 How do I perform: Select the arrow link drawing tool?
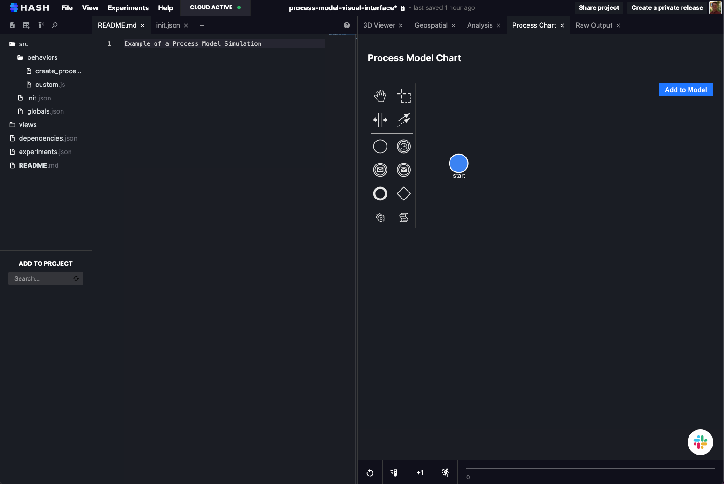coord(403,120)
